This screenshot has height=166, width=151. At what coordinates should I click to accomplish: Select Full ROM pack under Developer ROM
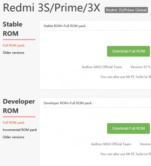click(x=14, y=122)
